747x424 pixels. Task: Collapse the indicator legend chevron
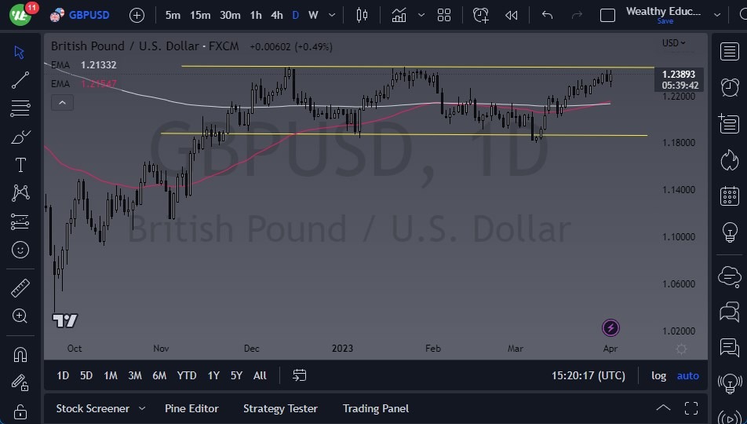click(x=62, y=102)
